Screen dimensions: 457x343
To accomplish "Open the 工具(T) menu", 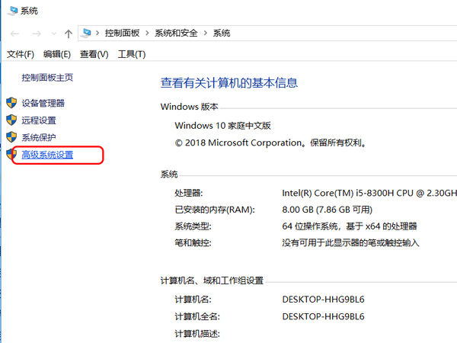I will (x=131, y=54).
